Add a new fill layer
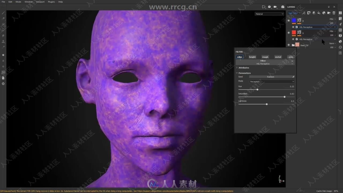Screen dimensions: 343x193 tap(319, 13)
